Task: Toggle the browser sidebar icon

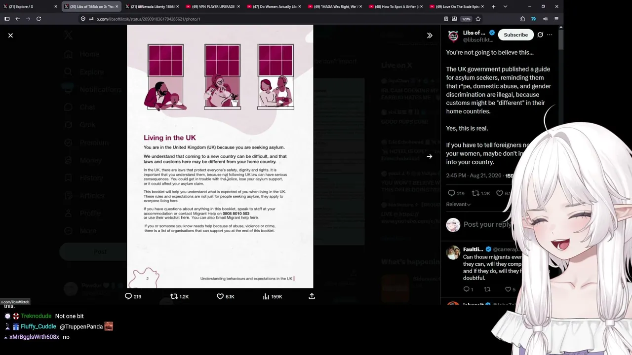Action: tap(7, 19)
